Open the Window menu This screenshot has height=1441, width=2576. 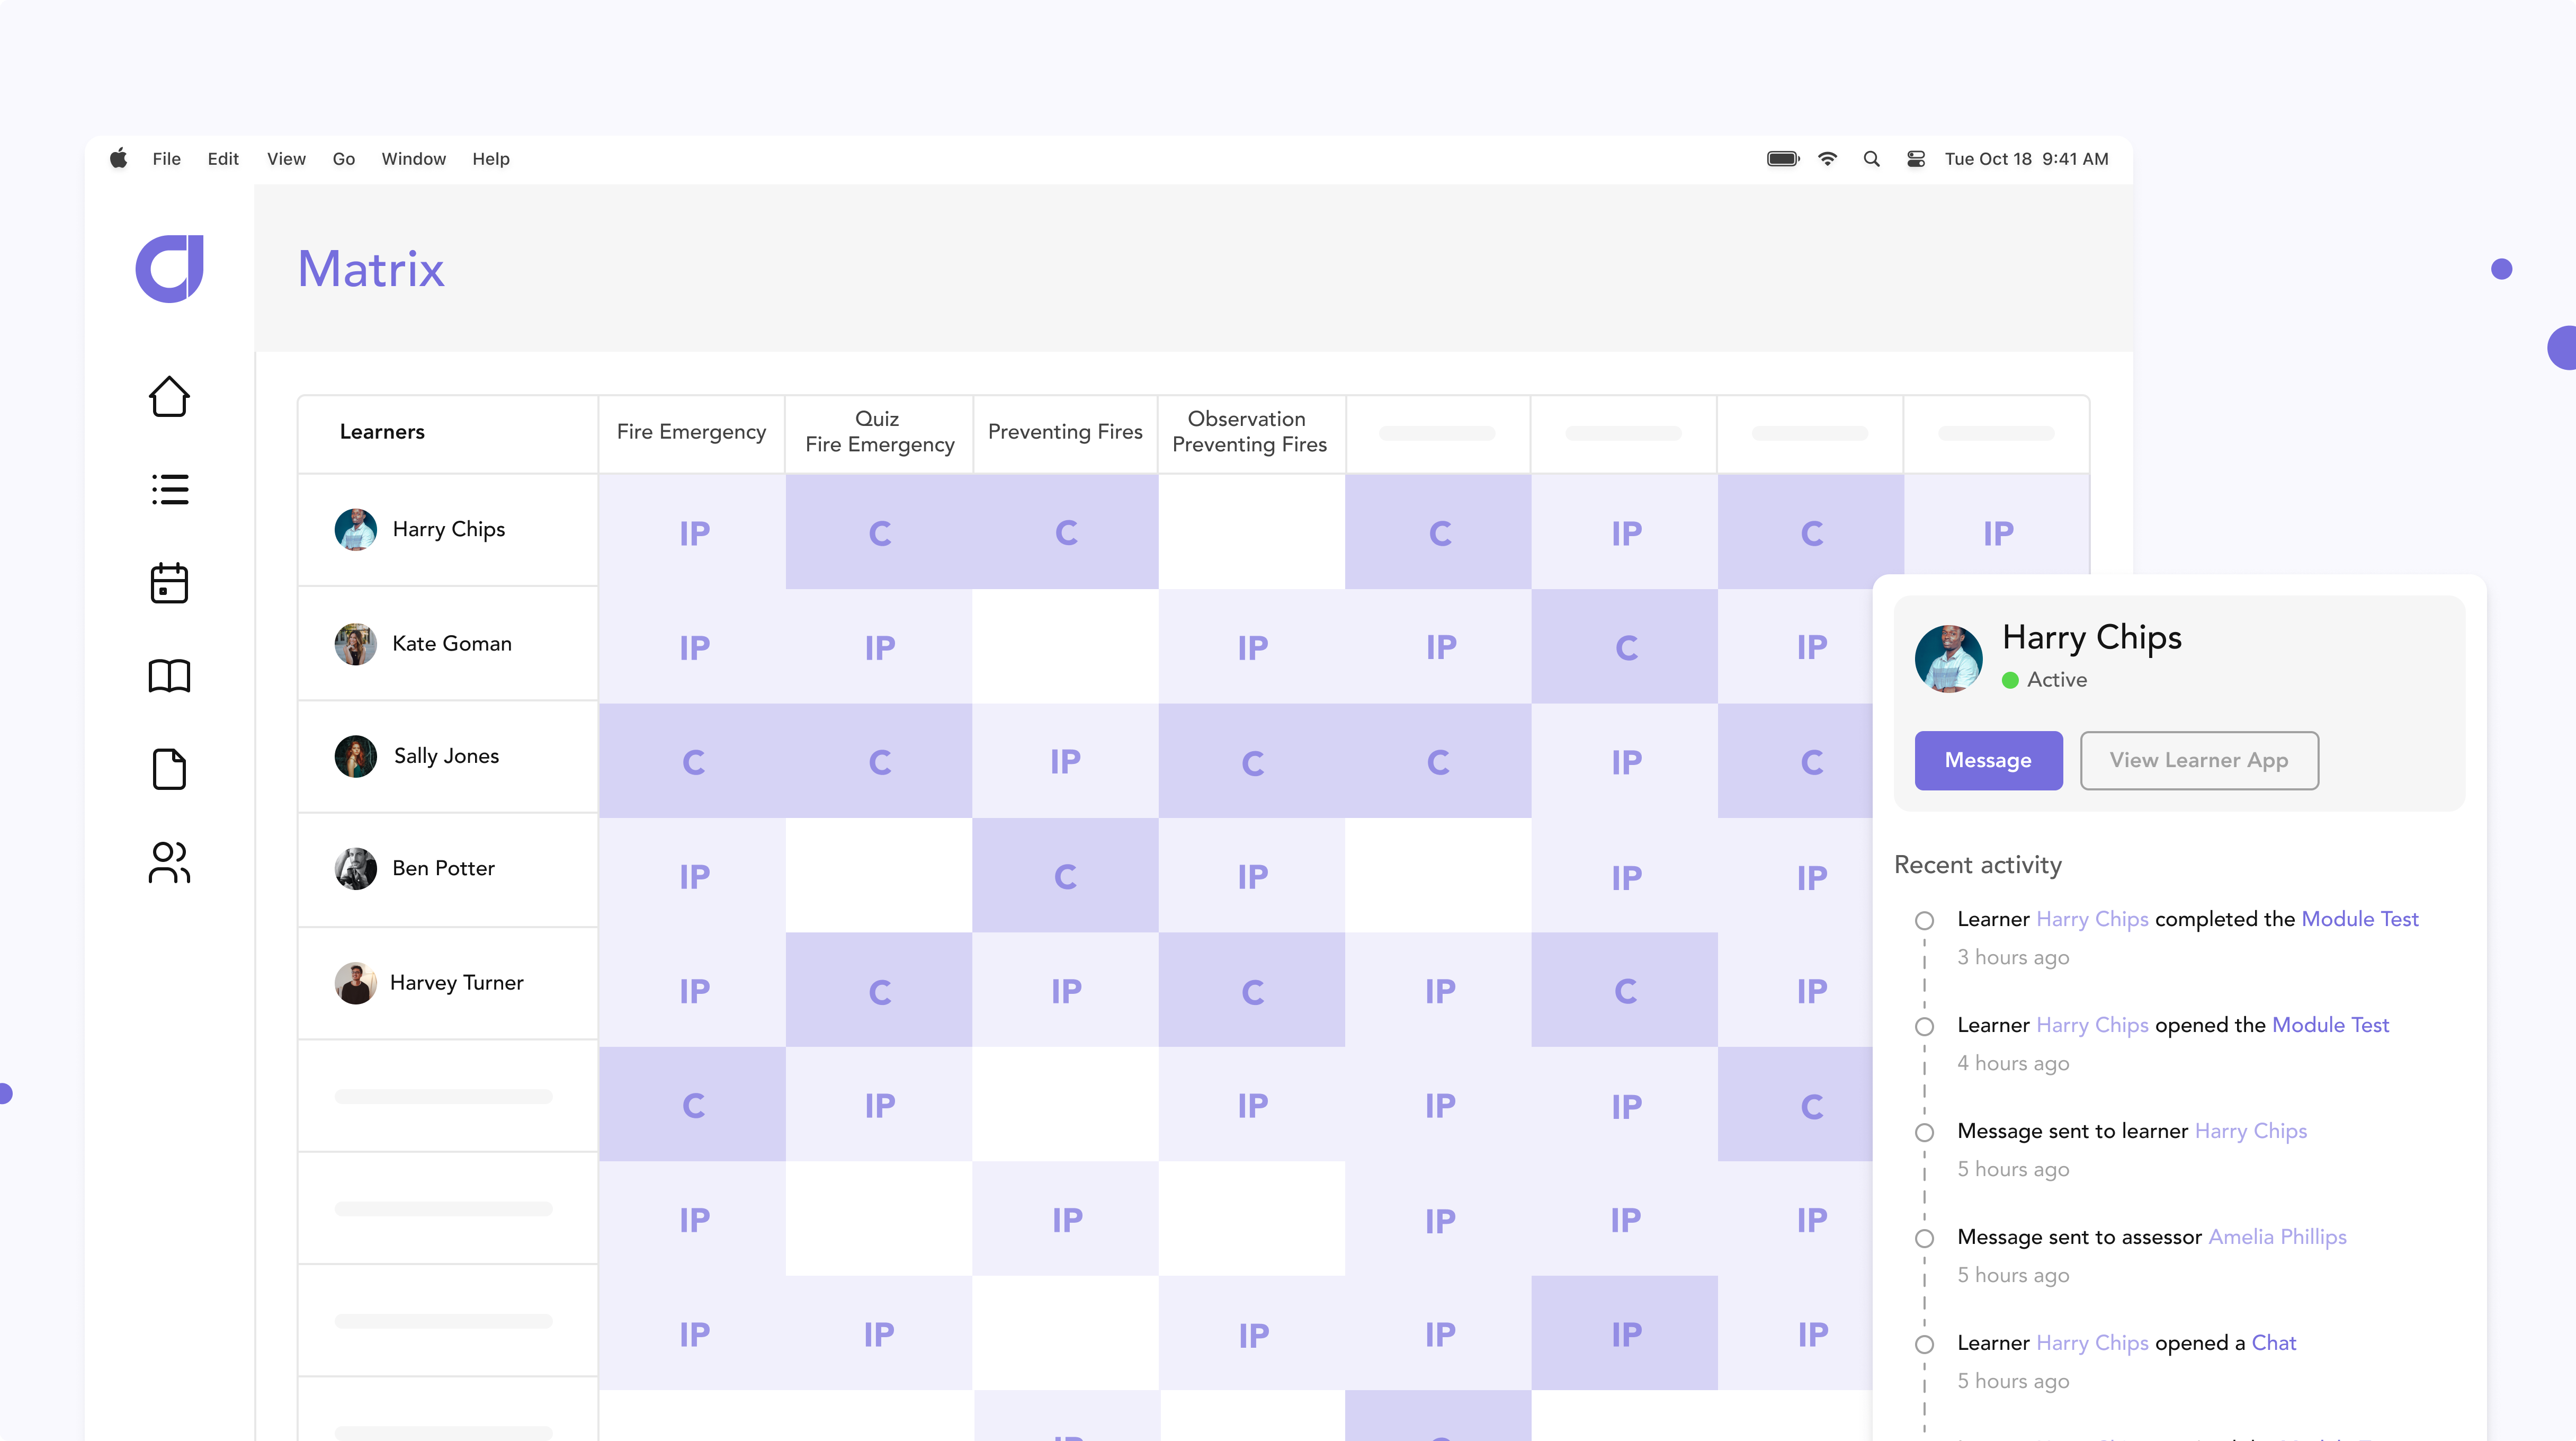click(413, 159)
